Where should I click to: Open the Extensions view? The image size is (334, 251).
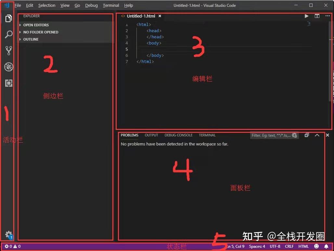coord(9,83)
